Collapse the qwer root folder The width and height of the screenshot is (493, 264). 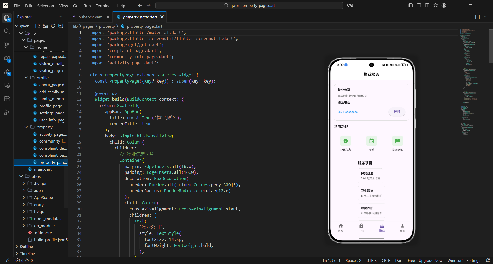(17, 26)
